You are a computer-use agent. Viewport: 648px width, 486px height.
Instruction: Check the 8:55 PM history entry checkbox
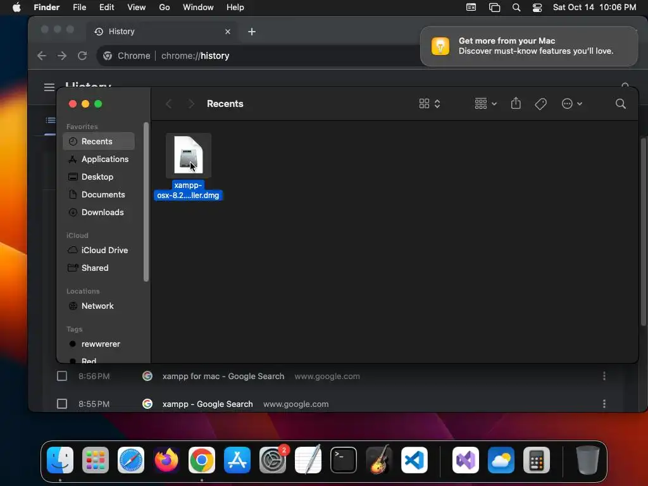point(62,404)
